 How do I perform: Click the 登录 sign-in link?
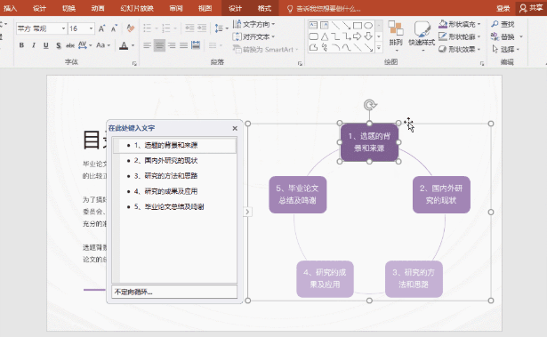pos(503,8)
